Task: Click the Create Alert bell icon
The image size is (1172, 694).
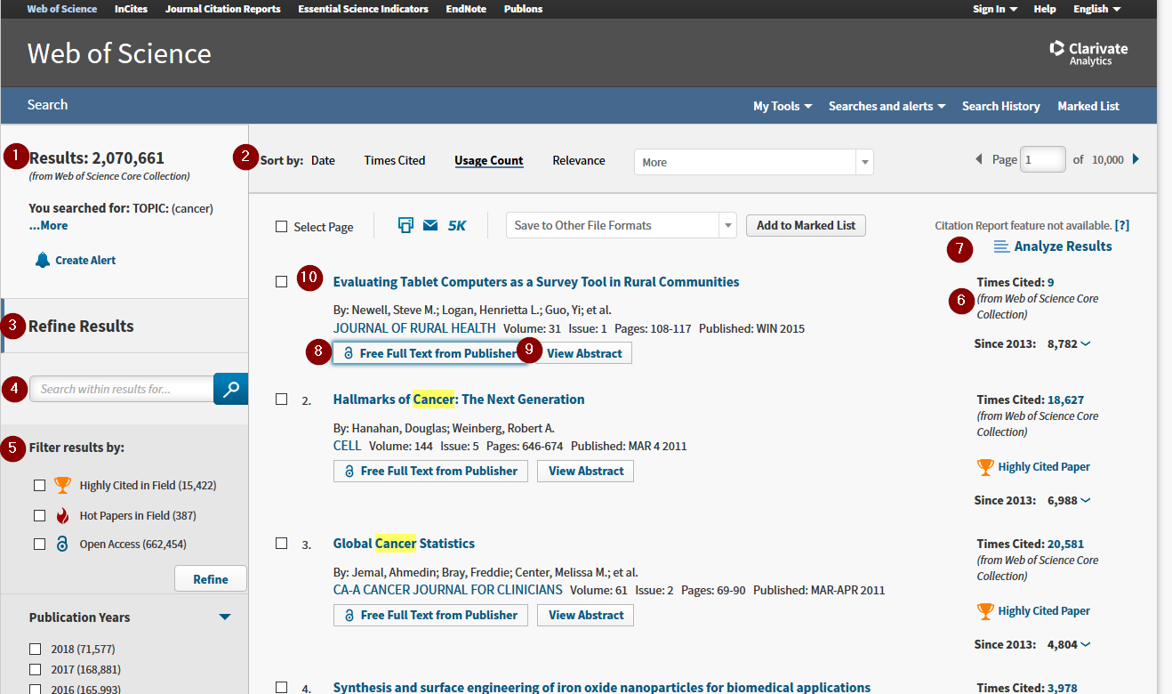Action: pos(43,260)
